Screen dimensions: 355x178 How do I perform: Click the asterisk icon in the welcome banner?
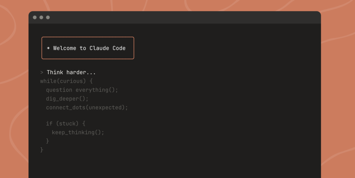48,48
